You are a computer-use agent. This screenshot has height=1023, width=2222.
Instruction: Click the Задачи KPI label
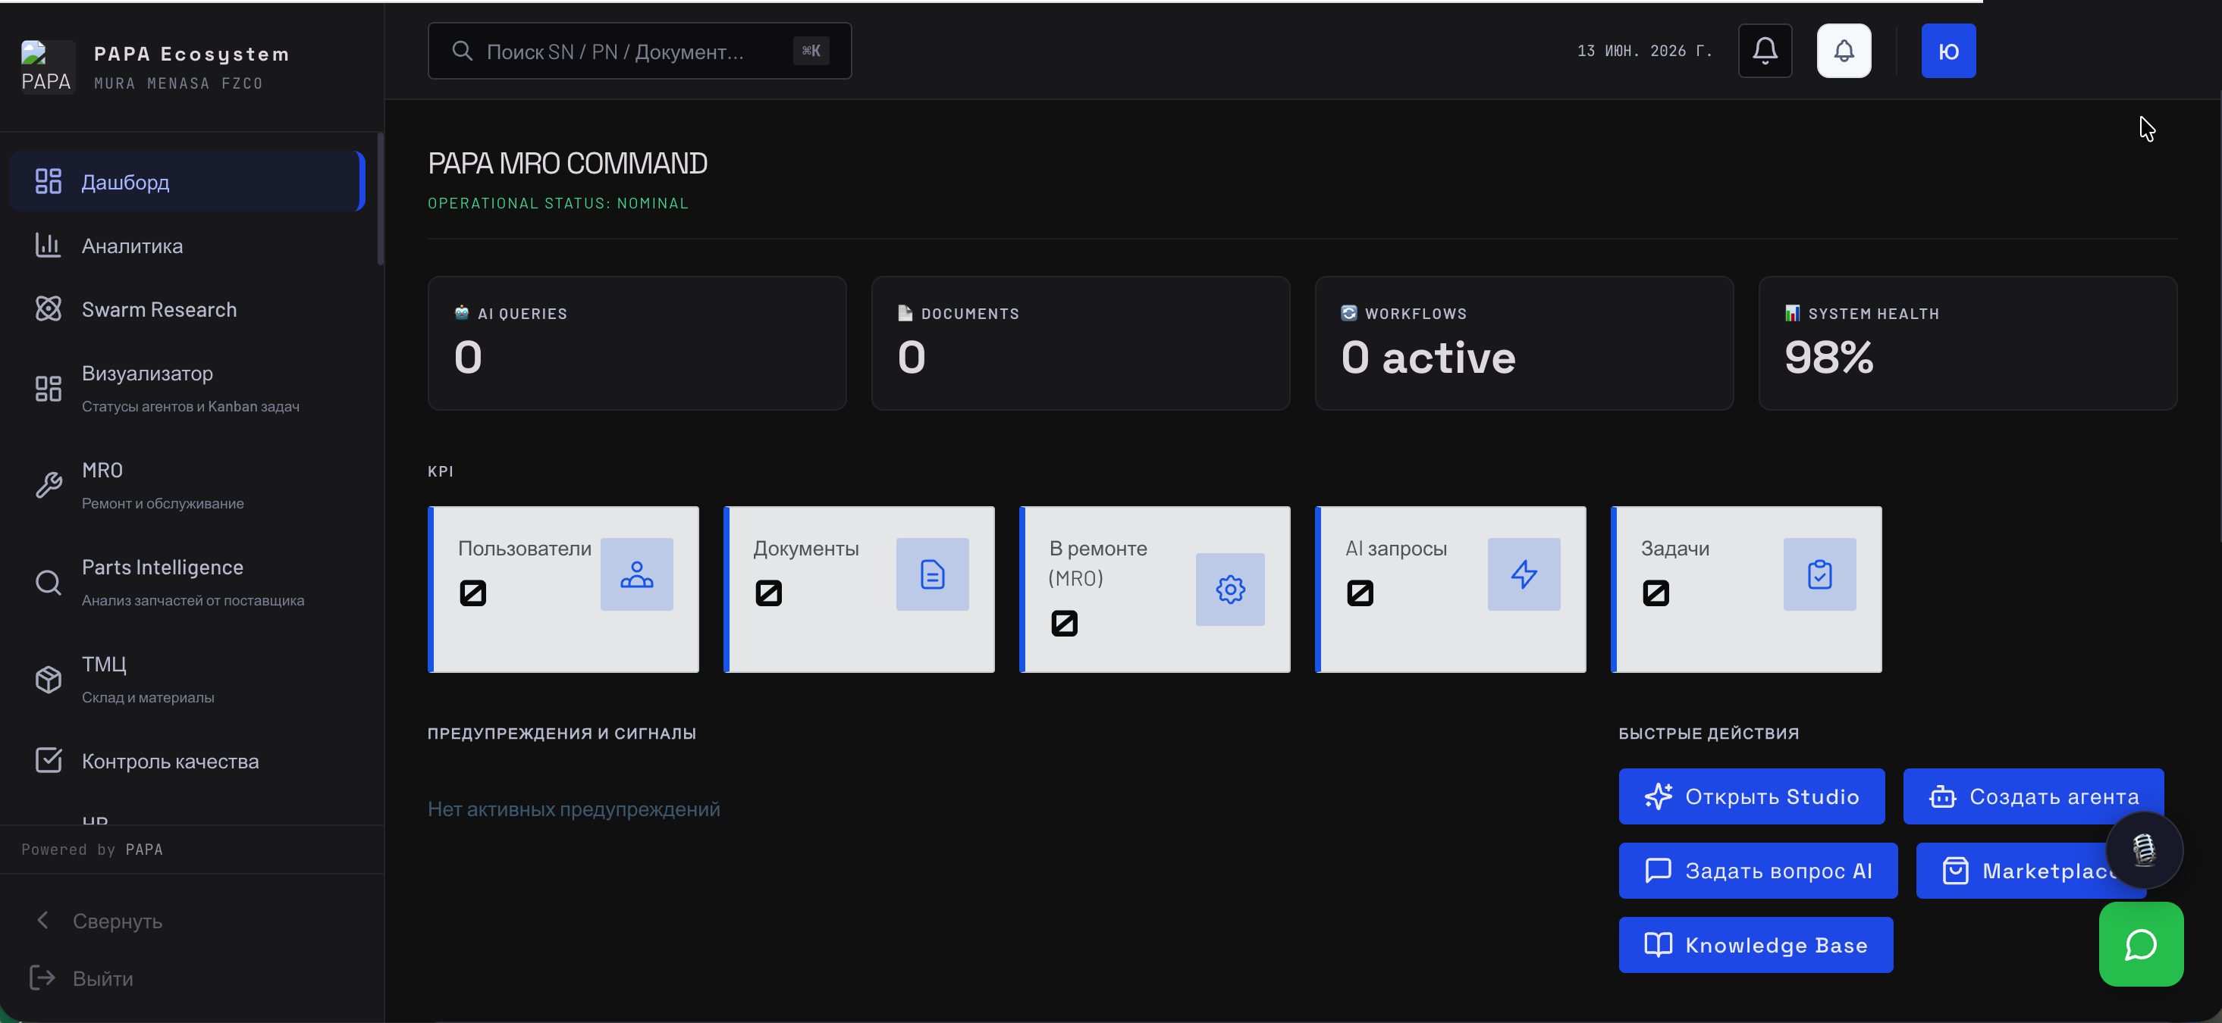pos(1674,549)
